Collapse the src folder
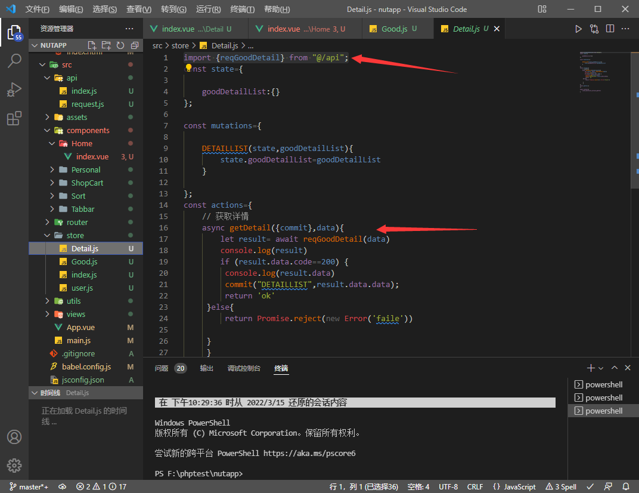Viewport: 639px width, 493px height. click(42, 64)
